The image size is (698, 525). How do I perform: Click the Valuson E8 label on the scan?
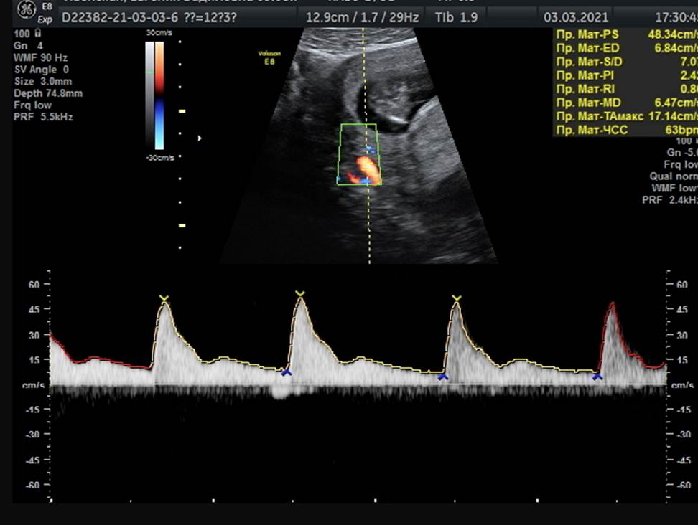(x=269, y=58)
